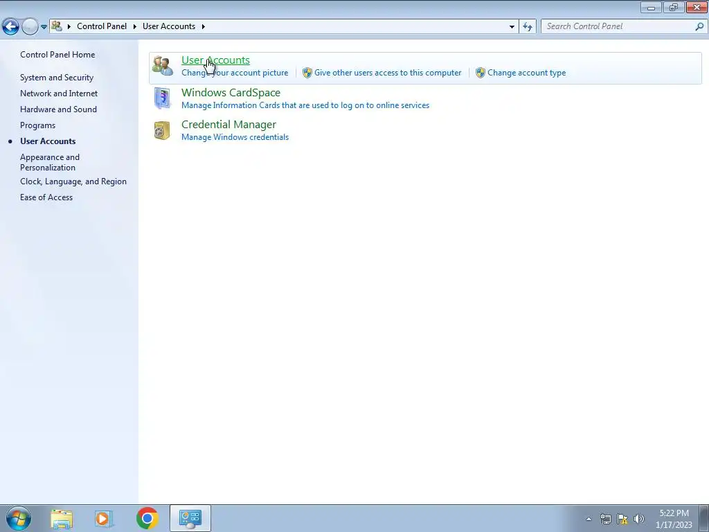Open the User Accounts people icon
Image resolution: width=709 pixels, height=532 pixels.
[x=162, y=66]
